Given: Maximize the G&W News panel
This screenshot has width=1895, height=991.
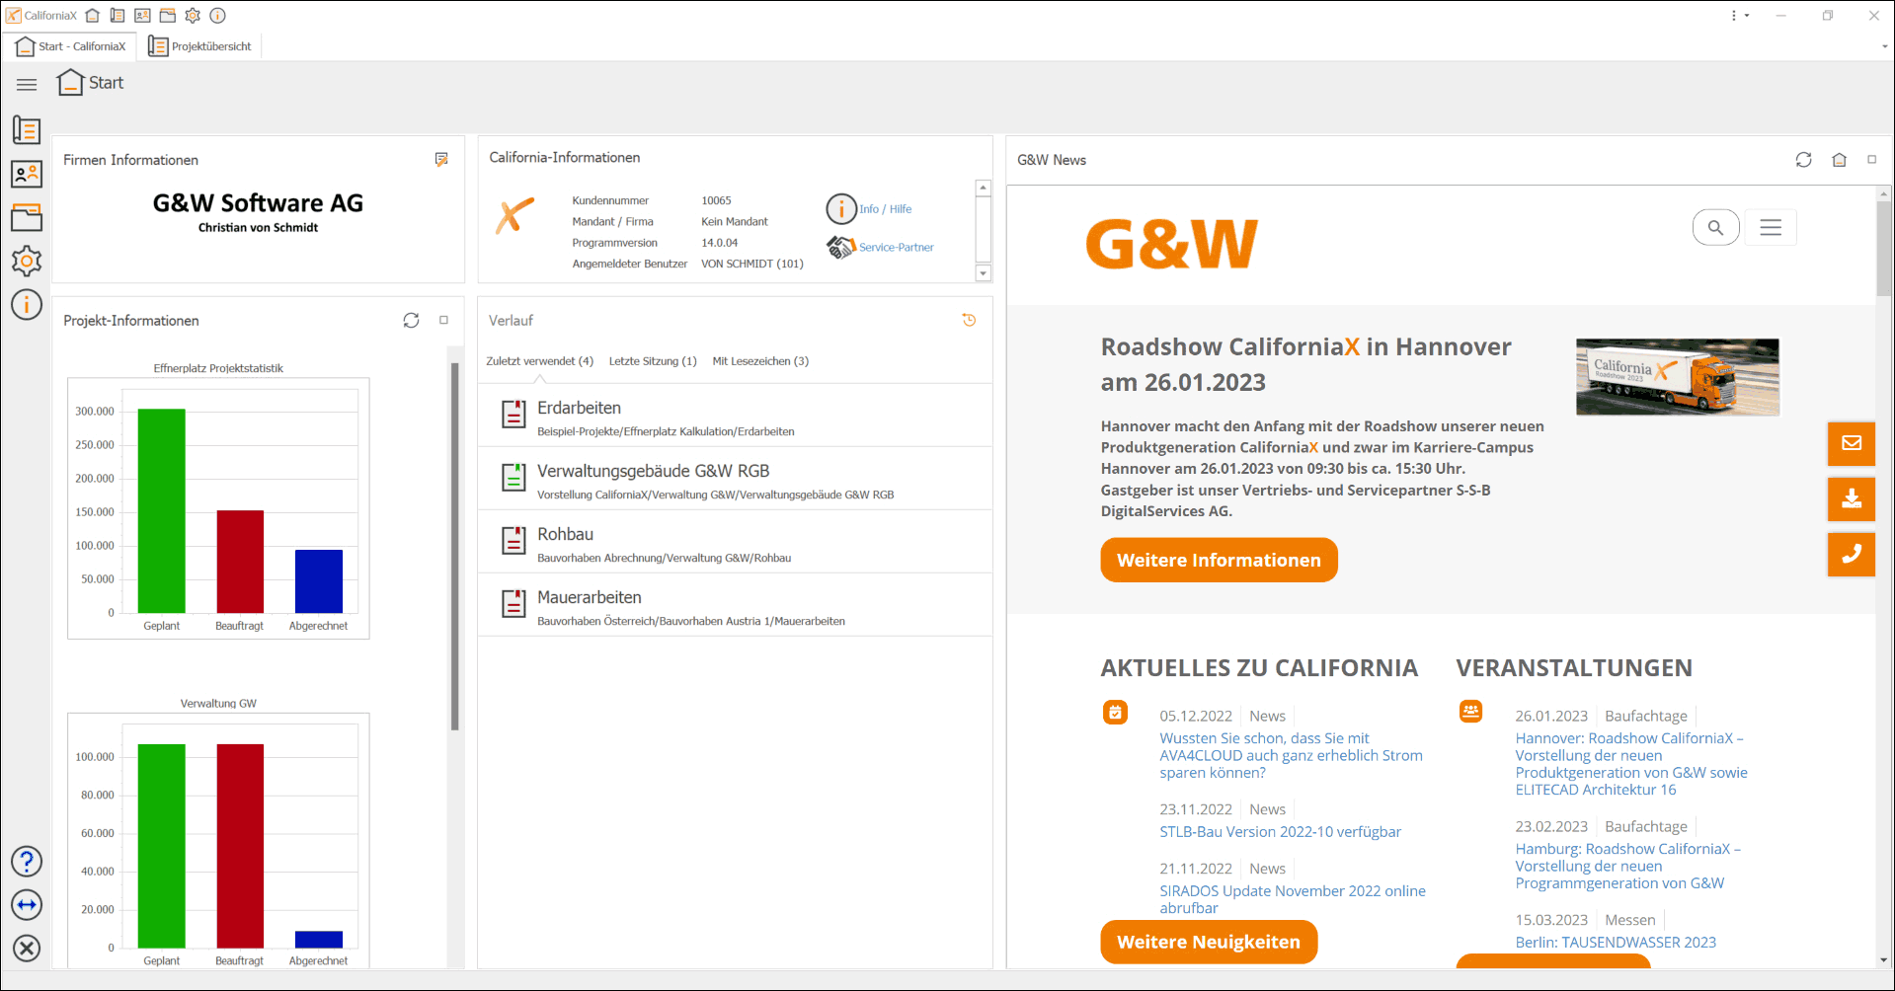Looking at the screenshot, I should (1871, 159).
